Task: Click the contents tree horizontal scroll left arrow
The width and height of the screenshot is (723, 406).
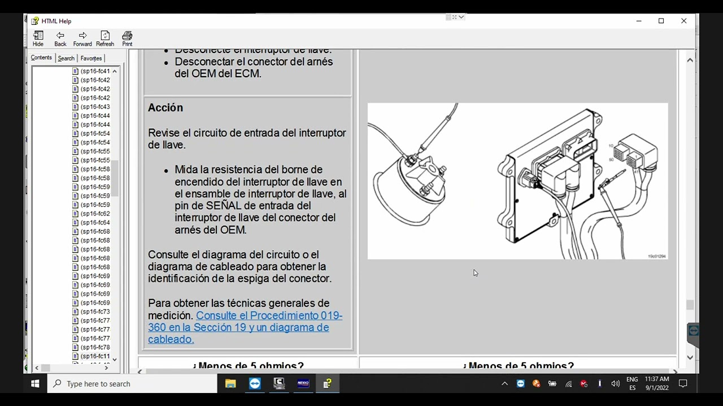Action: coord(37,368)
